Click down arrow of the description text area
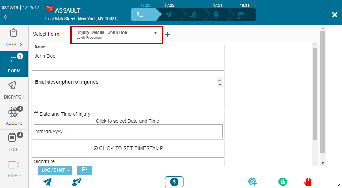This screenshot has width=342, height=188. tap(220, 85)
